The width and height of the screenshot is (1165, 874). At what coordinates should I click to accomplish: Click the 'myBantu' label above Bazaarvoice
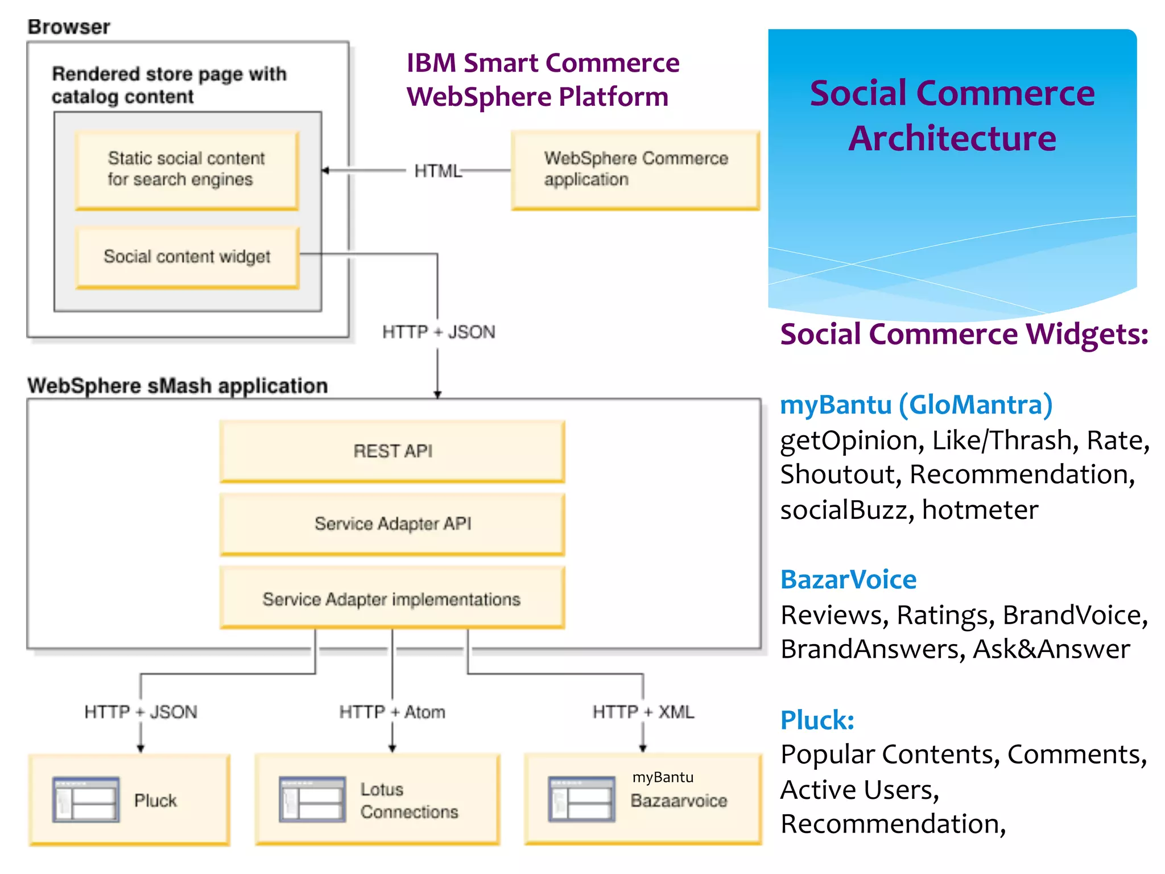point(663,777)
